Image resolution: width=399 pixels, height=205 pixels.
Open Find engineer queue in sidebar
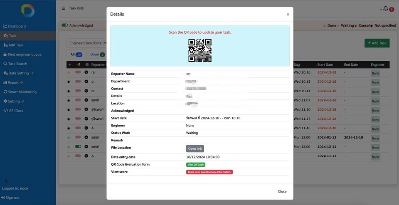[22, 54]
